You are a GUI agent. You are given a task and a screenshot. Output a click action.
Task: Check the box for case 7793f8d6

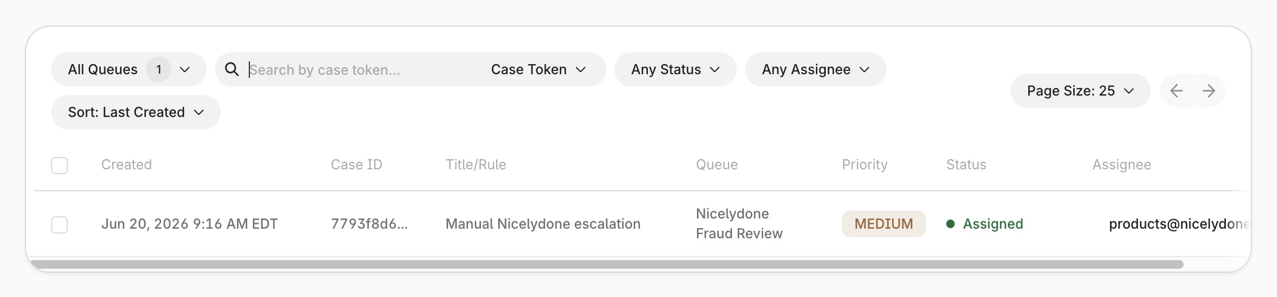tap(59, 225)
